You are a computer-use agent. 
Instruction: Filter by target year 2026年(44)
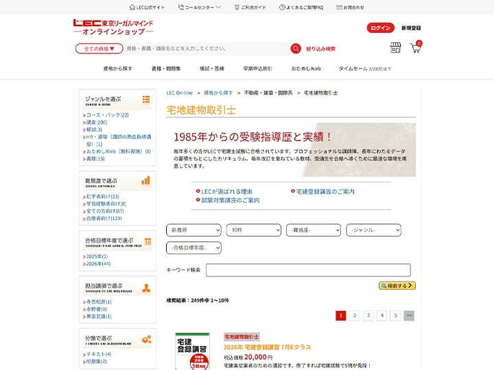pyautogui.click(x=98, y=264)
